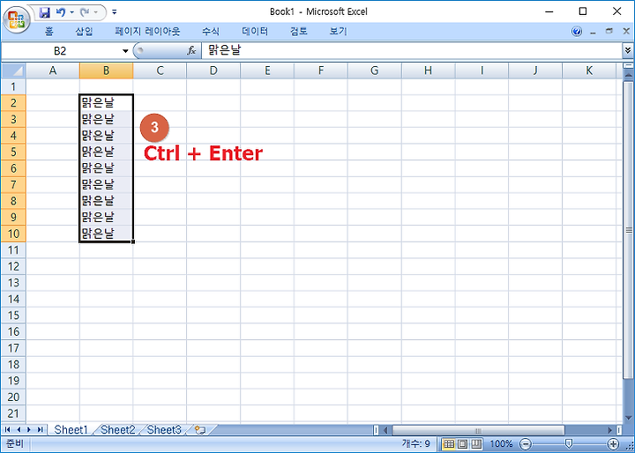This screenshot has height=453, width=635.
Task: Restore the workbook window inside Excel
Action: pyautogui.click(x=609, y=31)
